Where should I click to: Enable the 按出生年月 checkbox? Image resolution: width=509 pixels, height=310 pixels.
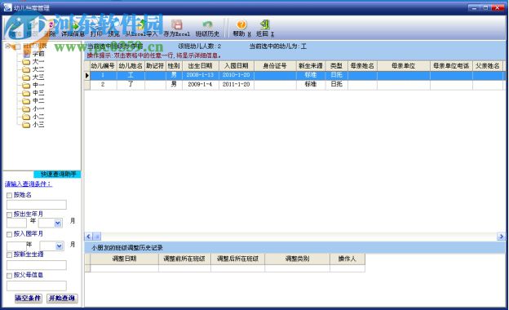point(10,215)
